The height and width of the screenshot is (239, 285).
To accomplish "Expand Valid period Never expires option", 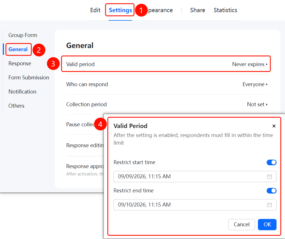I will tap(250, 64).
